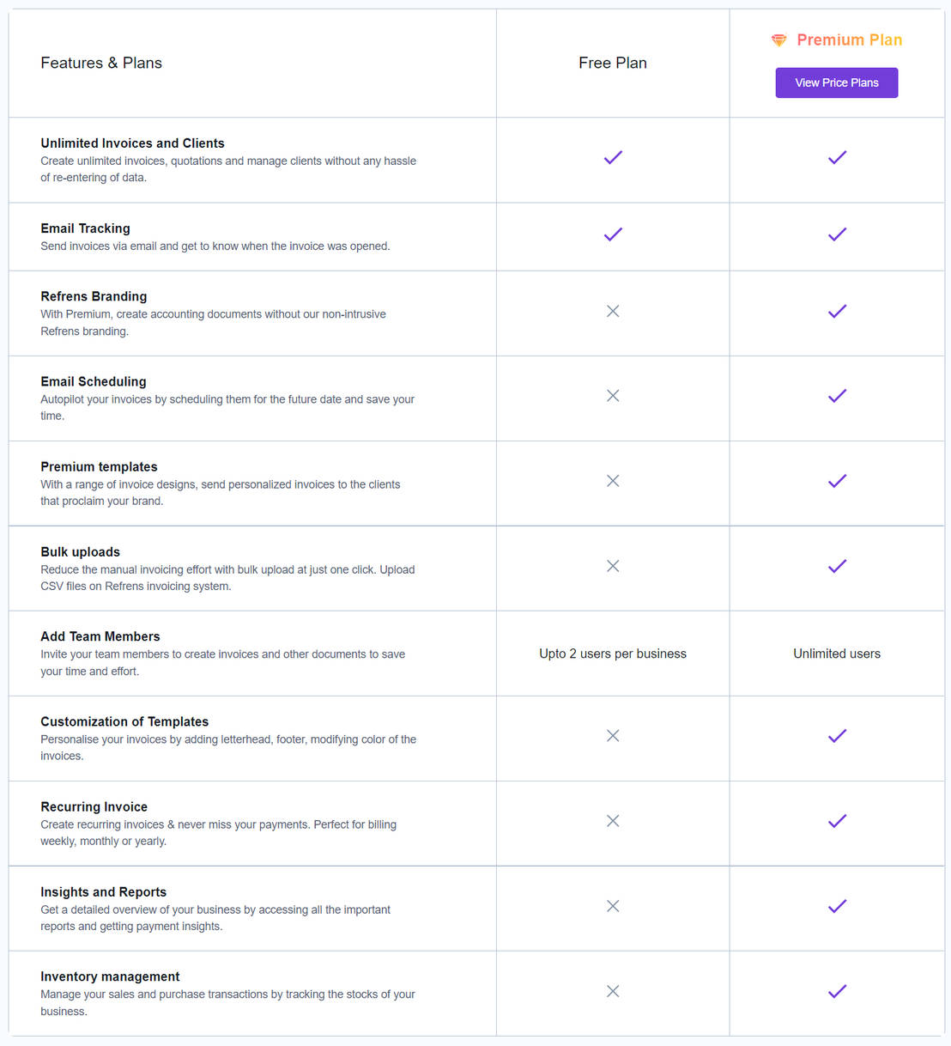Click the Premium Plan diamond icon

pyautogui.click(x=778, y=40)
